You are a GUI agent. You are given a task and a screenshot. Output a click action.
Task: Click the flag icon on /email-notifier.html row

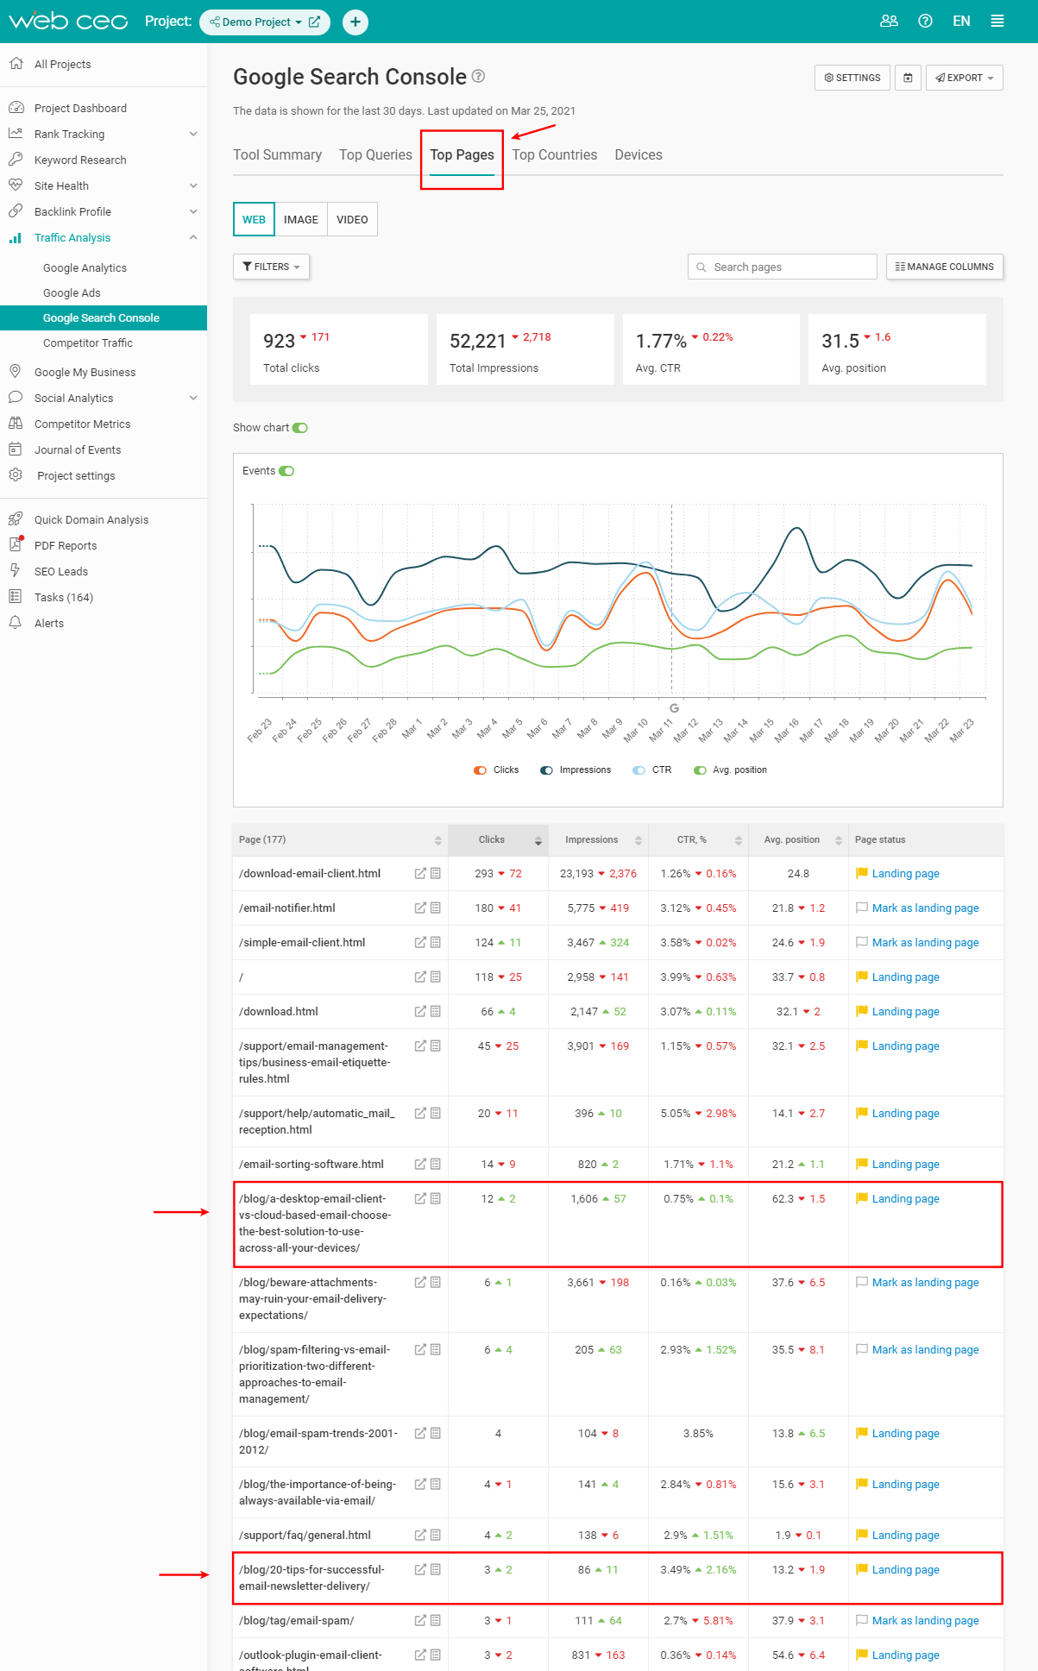(x=861, y=908)
